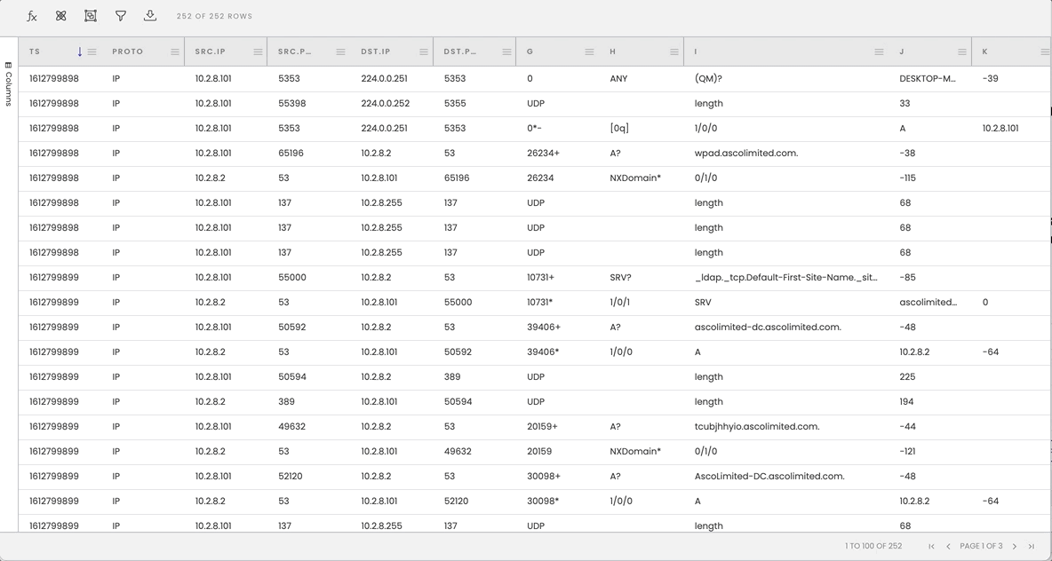1052x561 pixels.
Task: Click the 225 value in column J
Action: point(907,376)
